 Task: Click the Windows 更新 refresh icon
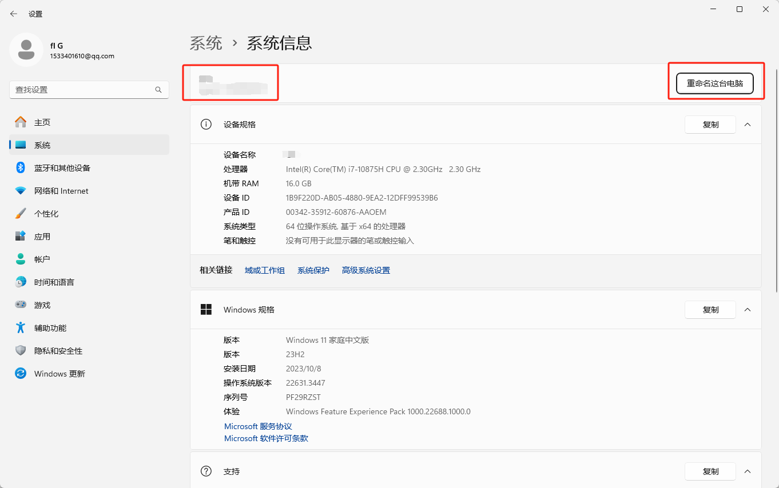21,374
